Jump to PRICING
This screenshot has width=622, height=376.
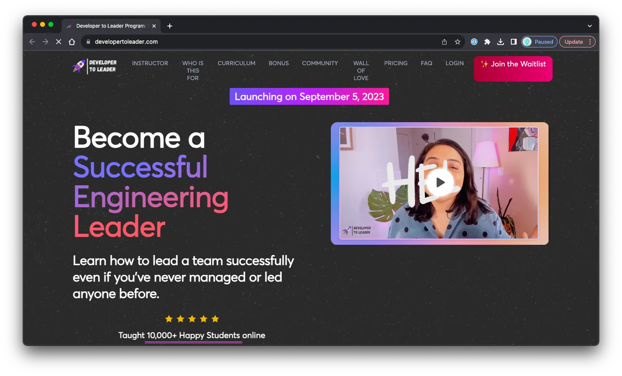(396, 63)
